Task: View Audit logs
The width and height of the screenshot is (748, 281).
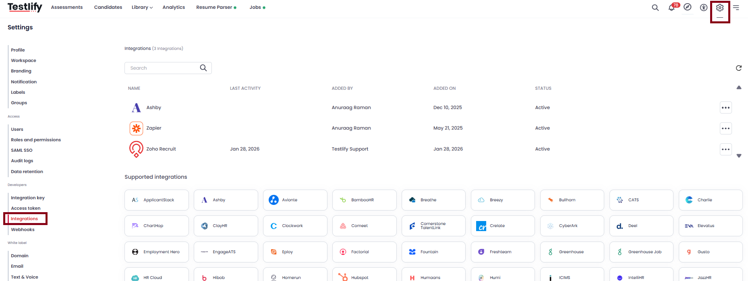Action: [x=22, y=161]
